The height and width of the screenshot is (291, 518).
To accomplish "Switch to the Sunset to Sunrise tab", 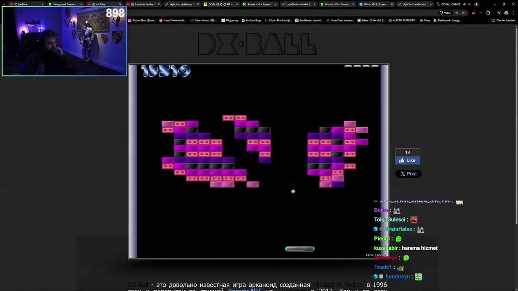I will click(143, 4).
